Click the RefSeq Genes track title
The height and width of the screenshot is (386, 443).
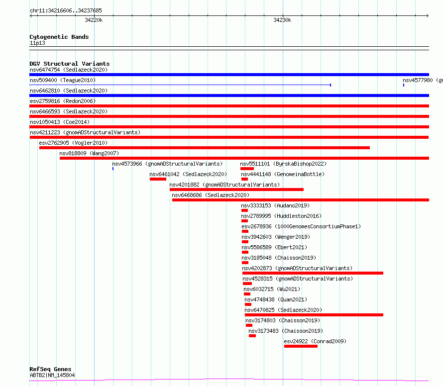(x=50, y=369)
